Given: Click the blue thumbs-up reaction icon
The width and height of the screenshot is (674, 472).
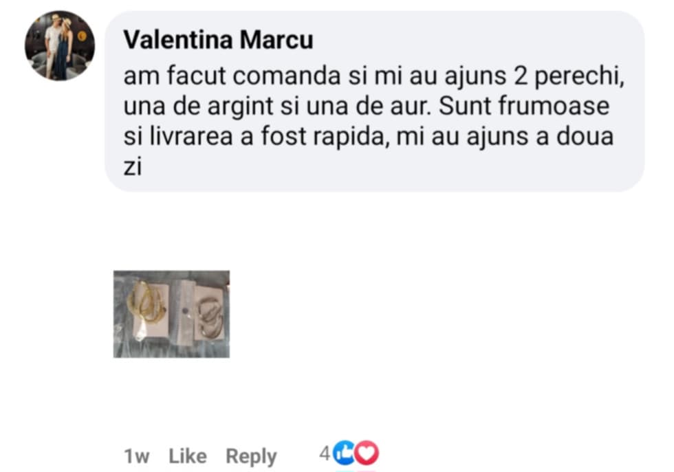Looking at the screenshot, I should (344, 454).
